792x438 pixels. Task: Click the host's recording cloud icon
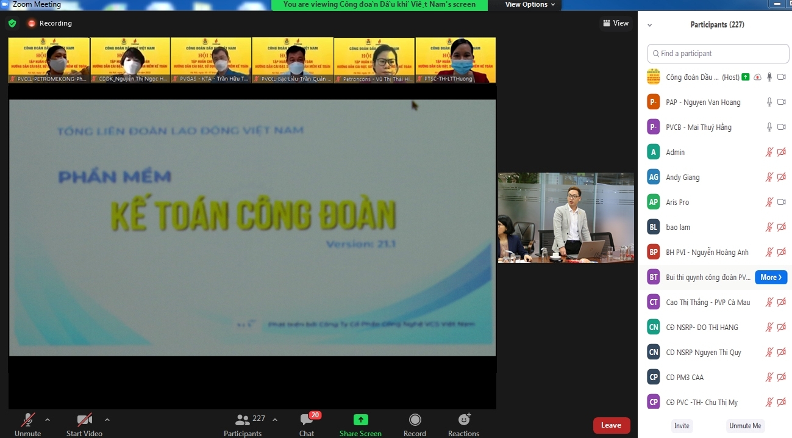pos(757,77)
